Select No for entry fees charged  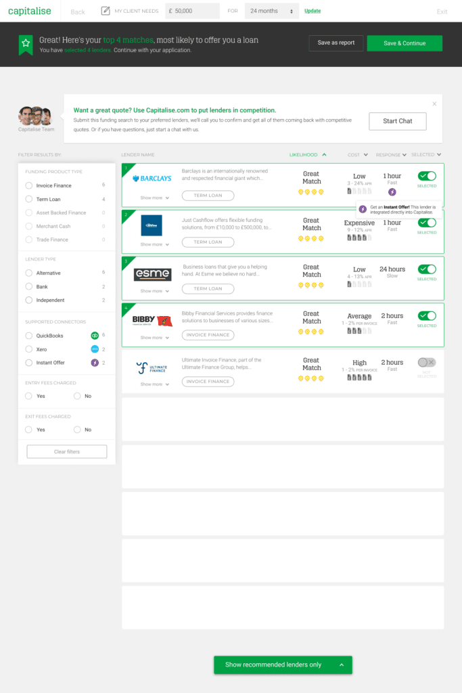(77, 396)
